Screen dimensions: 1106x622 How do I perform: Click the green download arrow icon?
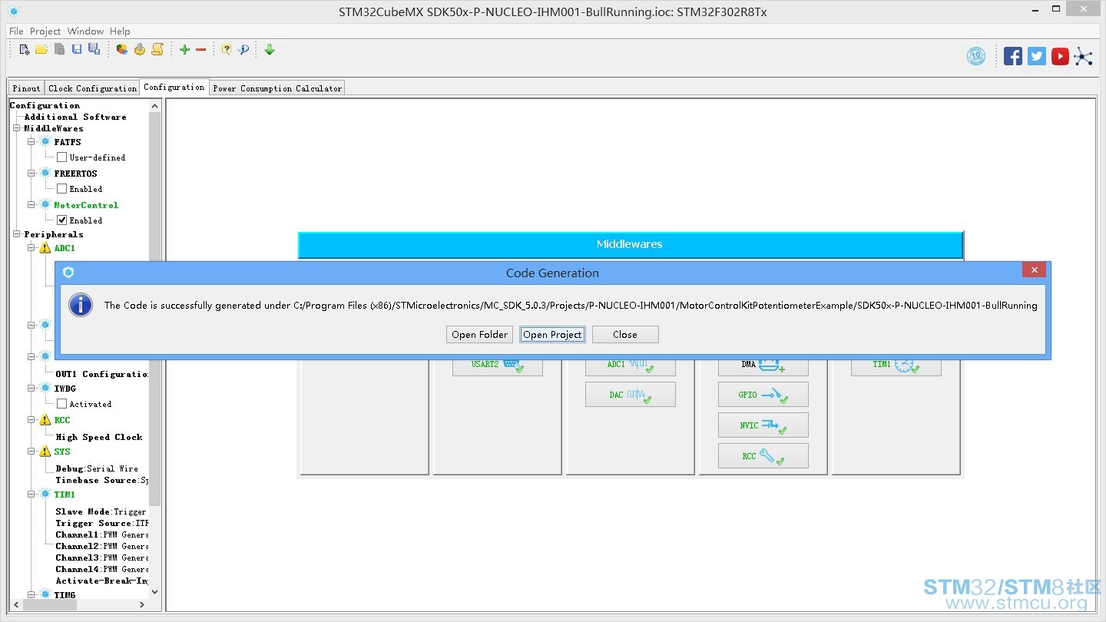tap(270, 50)
